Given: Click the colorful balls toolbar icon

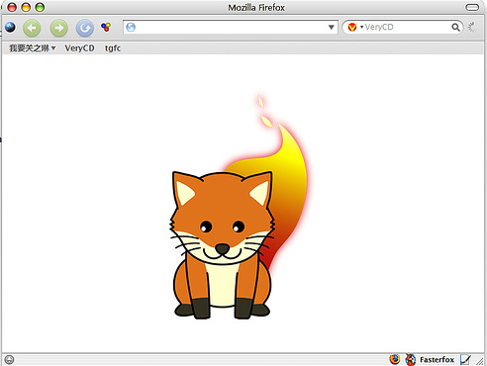Looking at the screenshot, I should coord(106,27).
